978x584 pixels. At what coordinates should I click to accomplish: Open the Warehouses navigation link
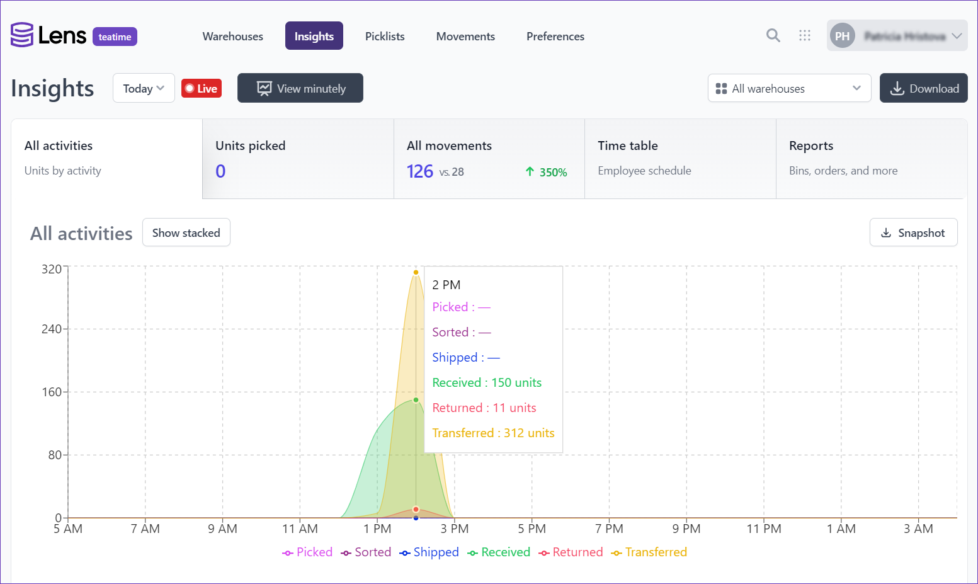[232, 37]
